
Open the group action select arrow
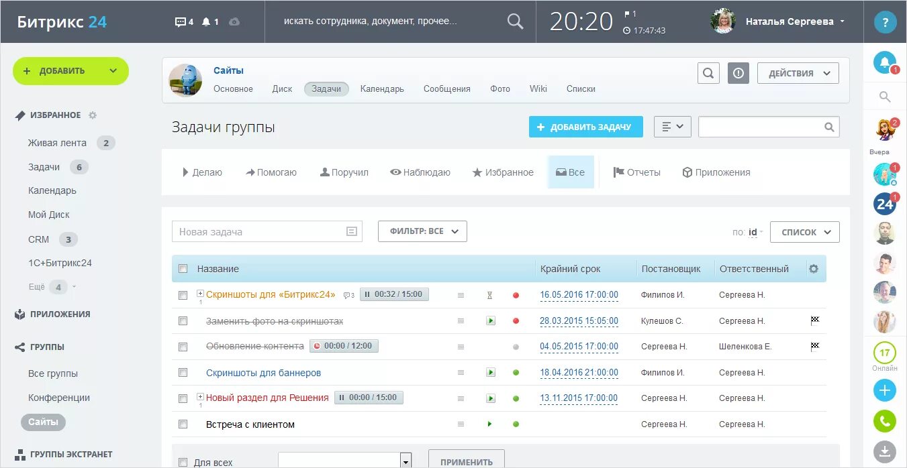[405, 461]
